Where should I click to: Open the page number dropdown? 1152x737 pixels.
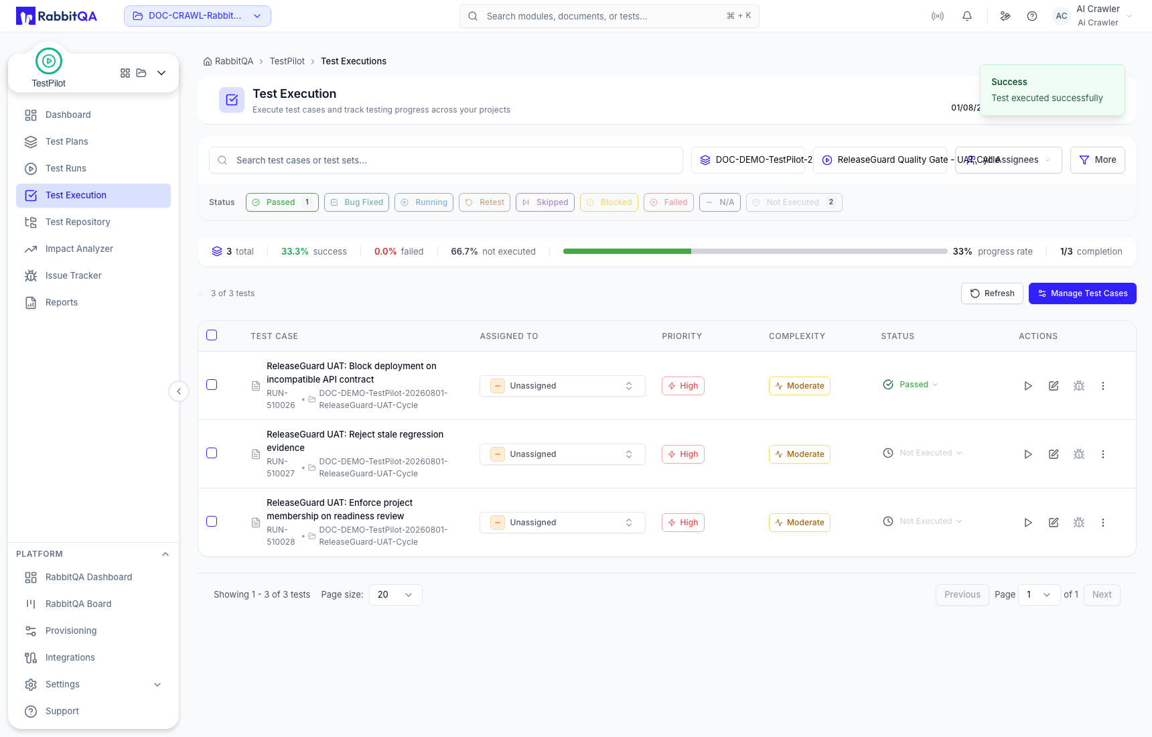coord(1039,595)
